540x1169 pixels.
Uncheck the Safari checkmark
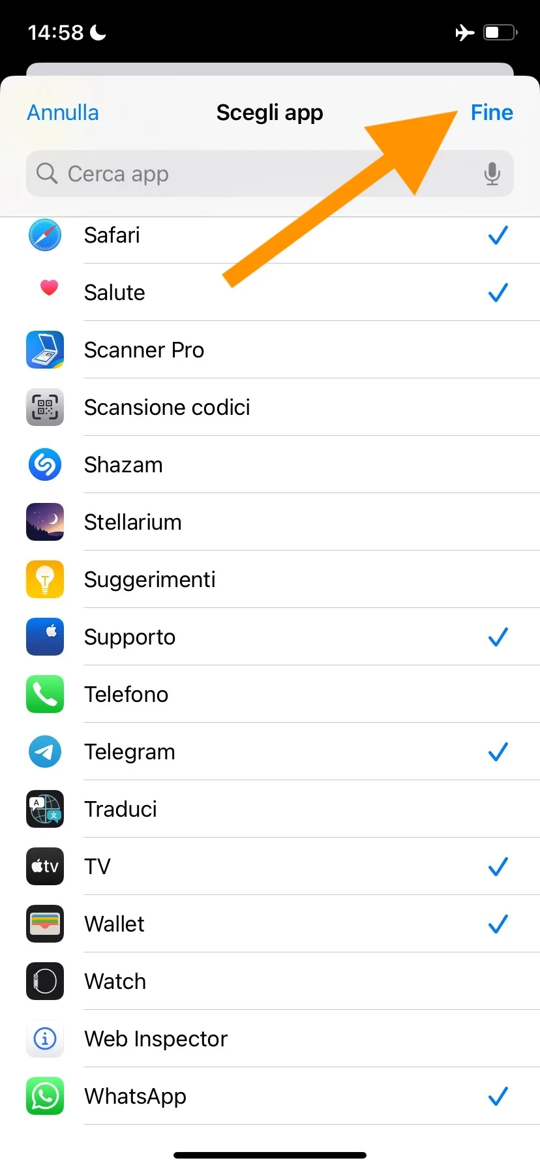tap(498, 235)
